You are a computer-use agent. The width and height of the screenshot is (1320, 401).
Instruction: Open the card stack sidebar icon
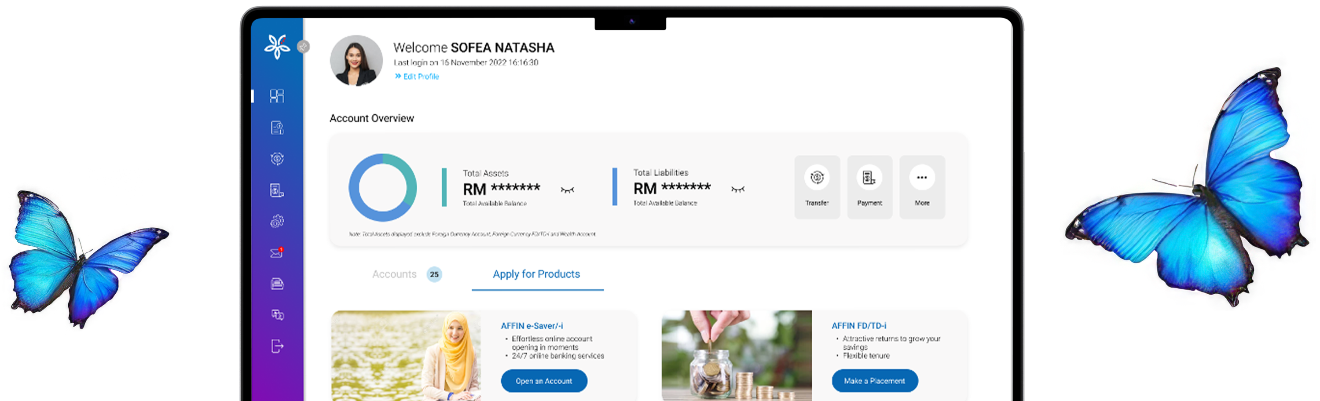[x=277, y=284]
